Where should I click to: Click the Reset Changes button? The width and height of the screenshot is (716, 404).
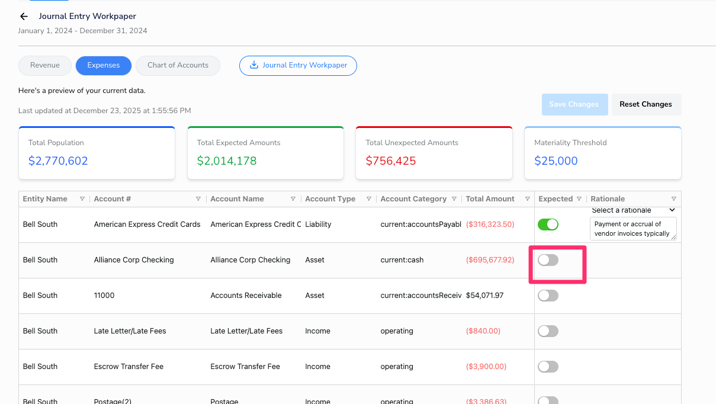pyautogui.click(x=646, y=104)
